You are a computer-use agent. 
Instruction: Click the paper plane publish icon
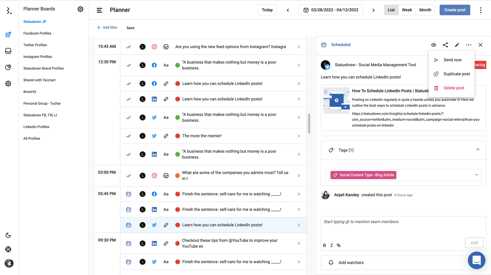8,35
